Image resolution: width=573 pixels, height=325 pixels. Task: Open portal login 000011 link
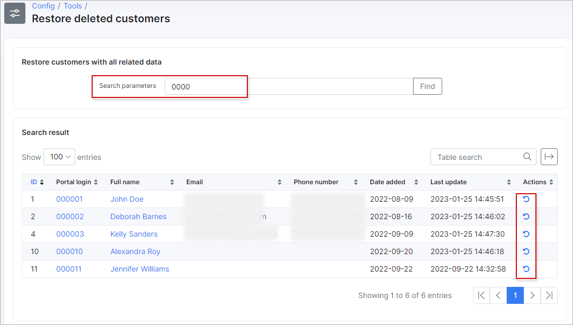pos(69,269)
